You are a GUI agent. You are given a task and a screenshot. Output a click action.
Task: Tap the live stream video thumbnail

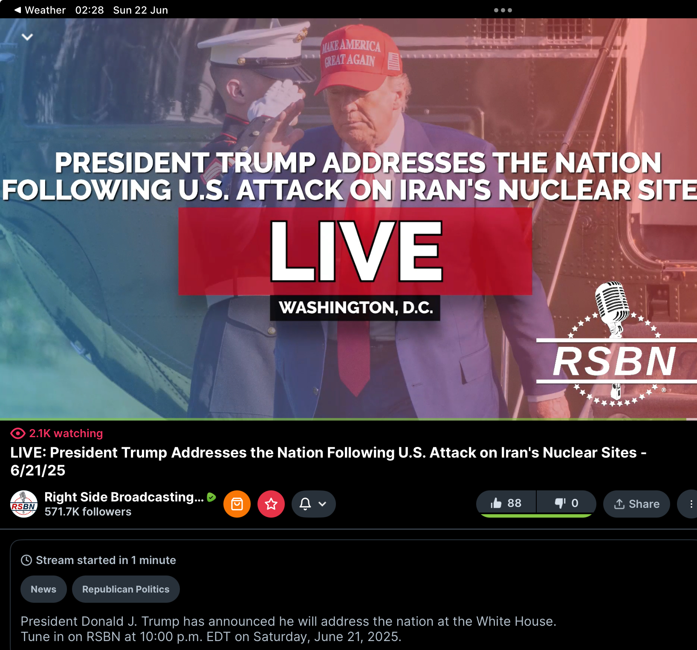[x=348, y=219]
